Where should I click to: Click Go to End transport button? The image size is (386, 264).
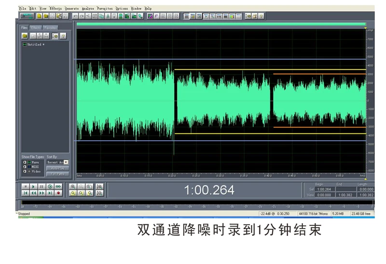[50, 193]
